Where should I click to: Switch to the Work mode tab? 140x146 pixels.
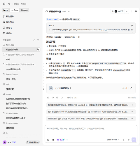pos(6,10)
